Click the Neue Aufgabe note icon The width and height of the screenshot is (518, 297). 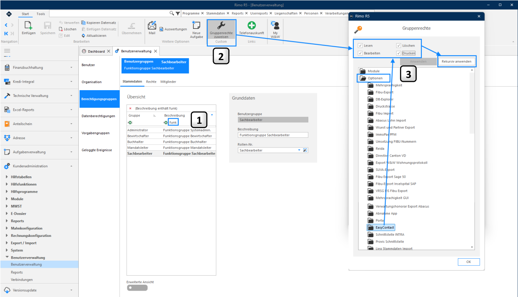(196, 25)
